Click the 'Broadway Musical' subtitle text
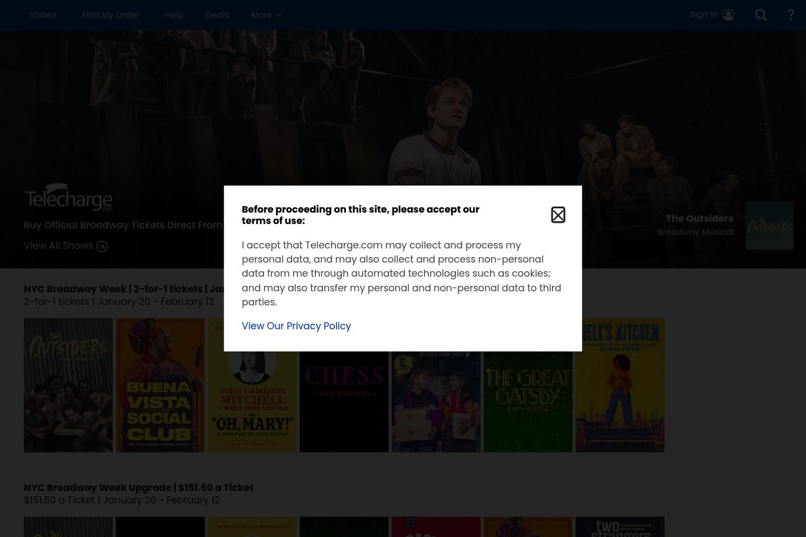806x537 pixels. [x=695, y=232]
